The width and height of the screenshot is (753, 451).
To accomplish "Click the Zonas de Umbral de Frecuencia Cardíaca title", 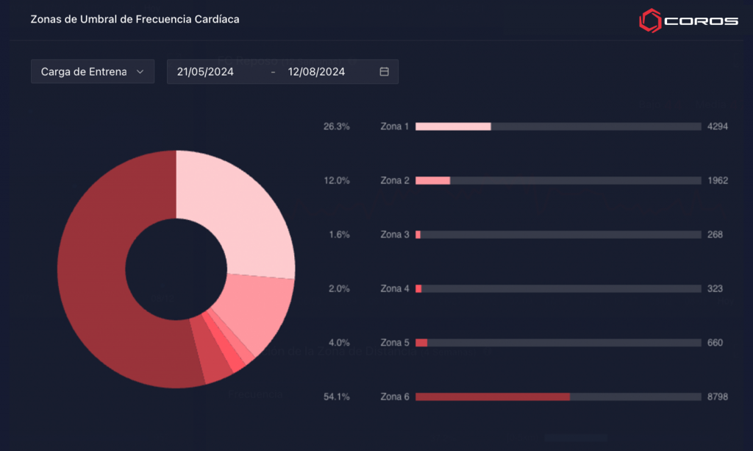I will pyautogui.click(x=135, y=19).
